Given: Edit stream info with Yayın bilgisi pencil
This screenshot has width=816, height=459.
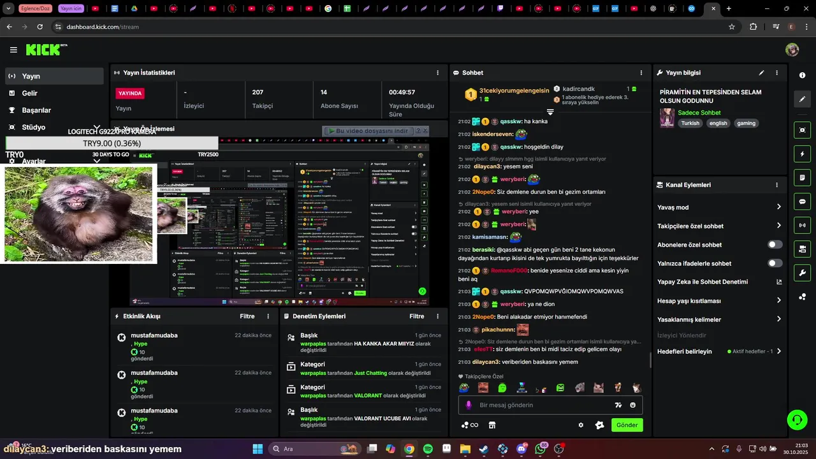Looking at the screenshot, I should pyautogui.click(x=761, y=73).
